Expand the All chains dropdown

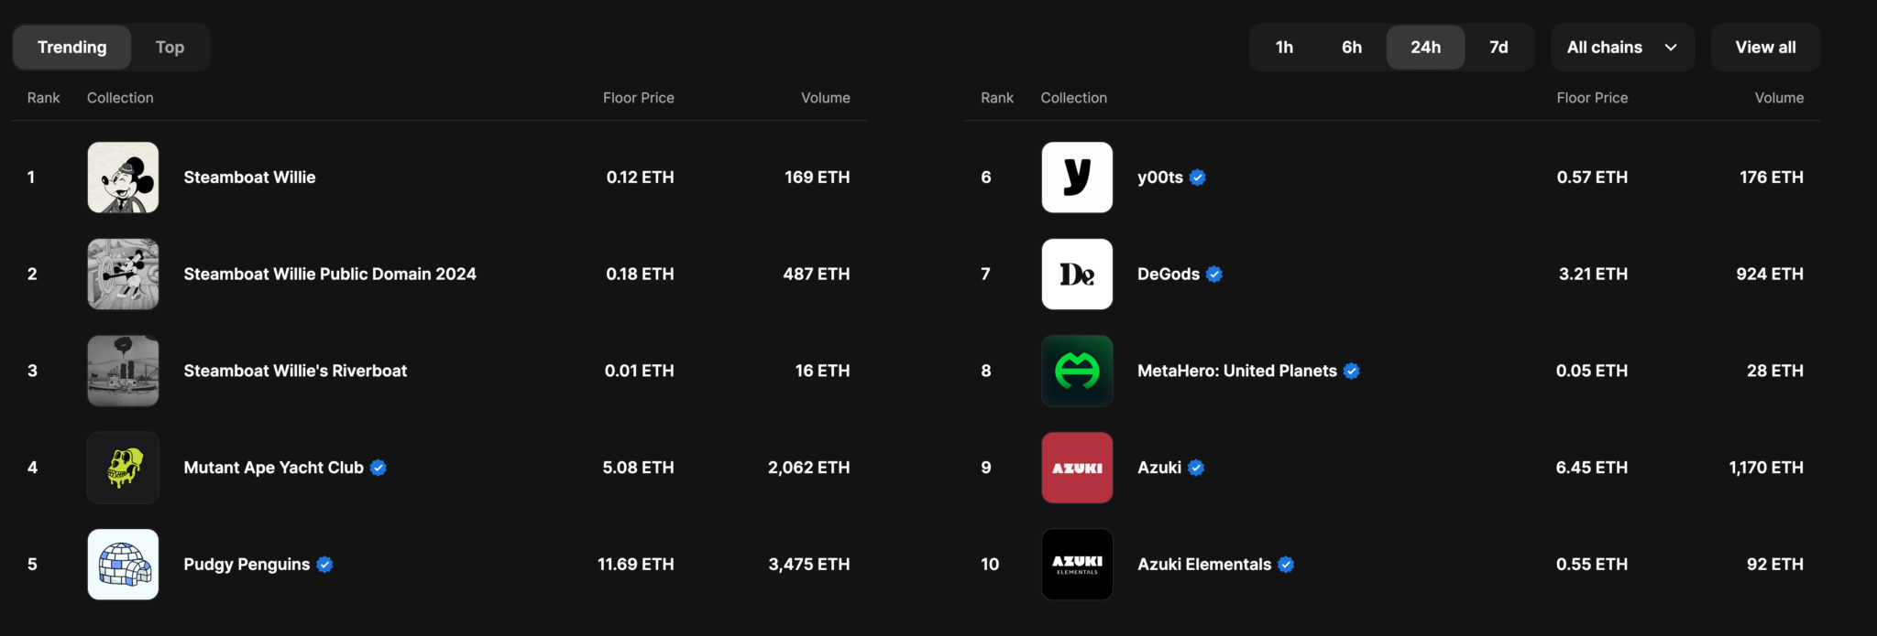1621,48
